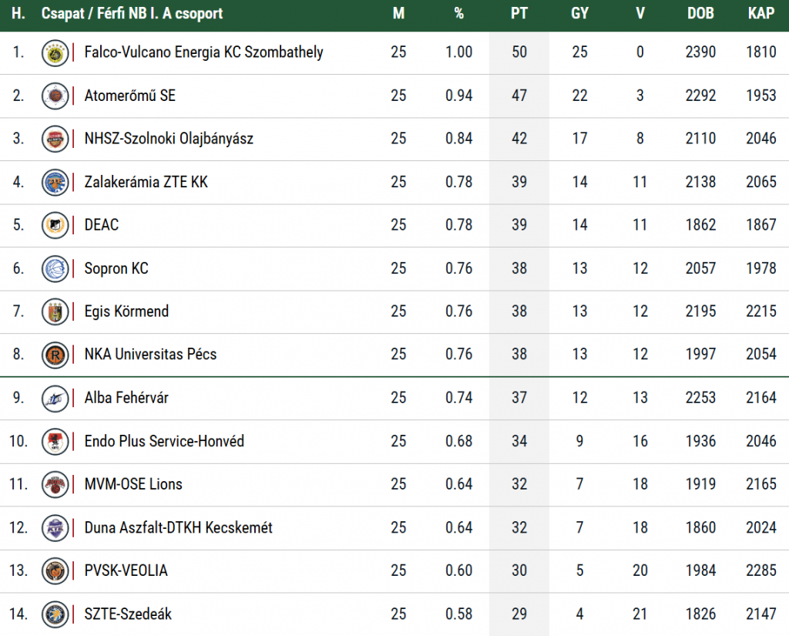Click the Falco-Vulcano Energia KC Szombathely logo
The width and height of the screenshot is (789, 636).
tap(55, 52)
